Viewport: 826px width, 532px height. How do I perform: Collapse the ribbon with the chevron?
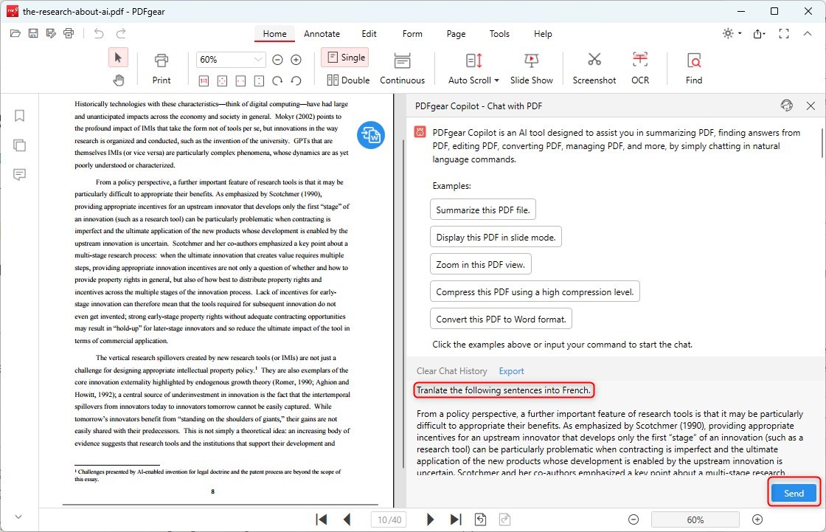click(x=807, y=34)
